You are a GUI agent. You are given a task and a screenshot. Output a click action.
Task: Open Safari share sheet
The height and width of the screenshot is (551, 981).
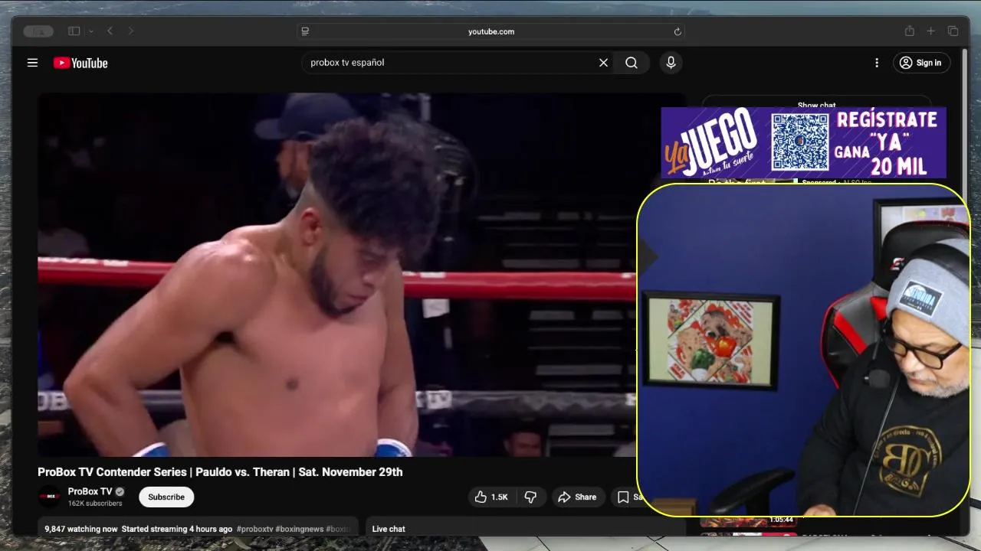[x=910, y=31]
